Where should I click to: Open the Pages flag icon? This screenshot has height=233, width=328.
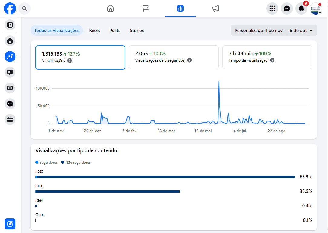[x=145, y=8]
